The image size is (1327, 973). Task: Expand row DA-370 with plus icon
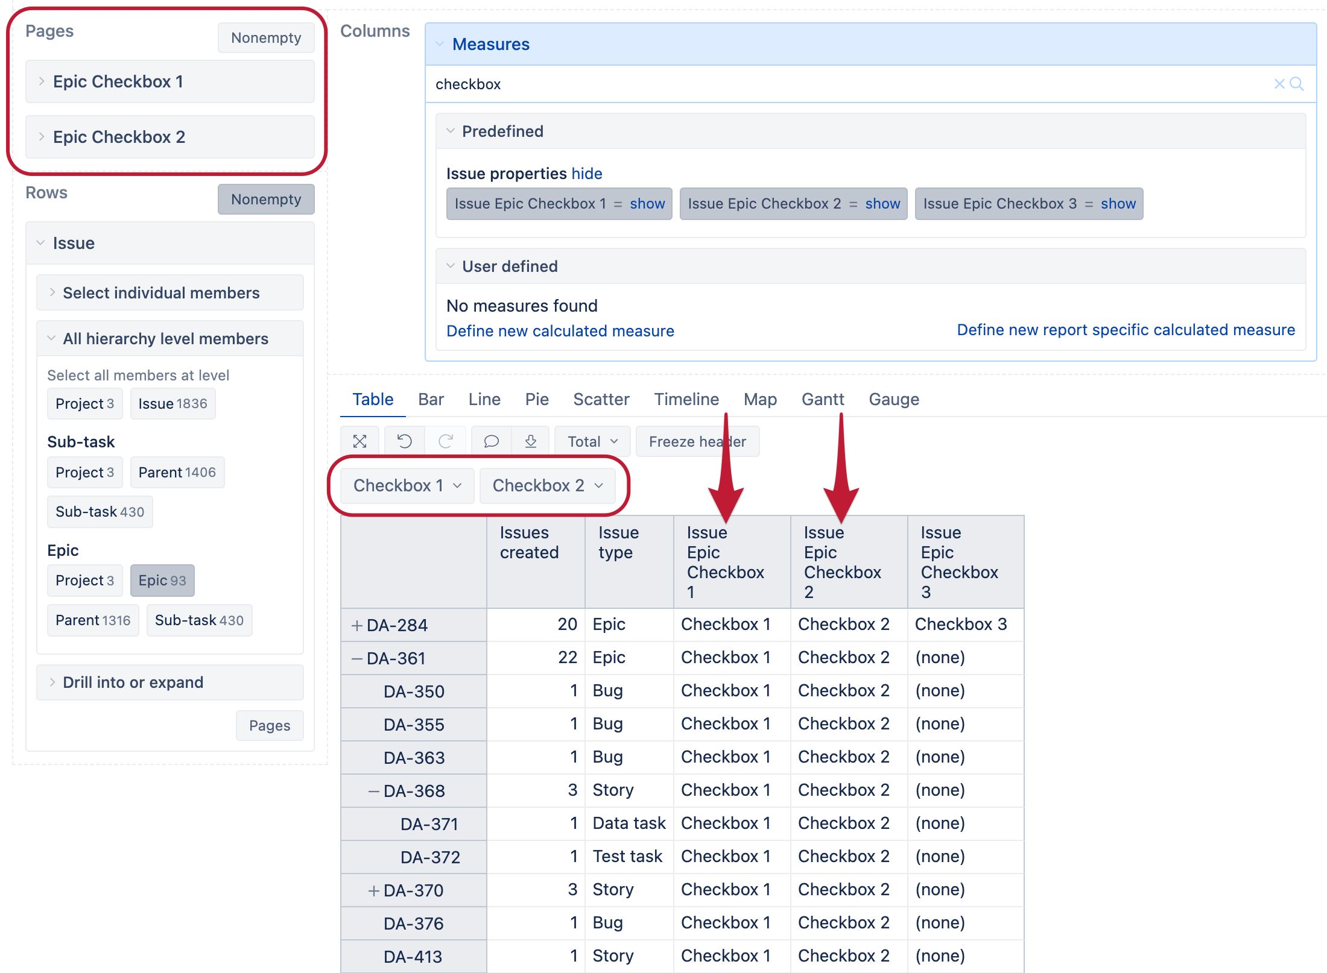[x=374, y=891]
